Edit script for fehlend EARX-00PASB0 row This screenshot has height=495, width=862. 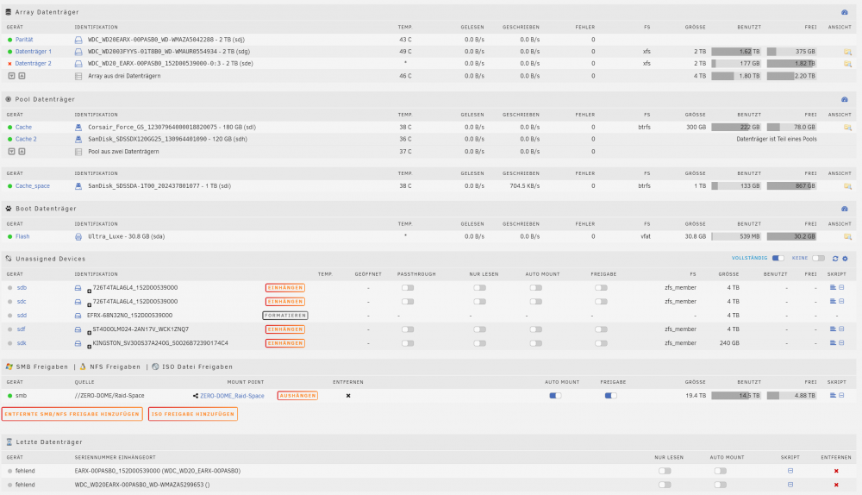tap(790, 471)
